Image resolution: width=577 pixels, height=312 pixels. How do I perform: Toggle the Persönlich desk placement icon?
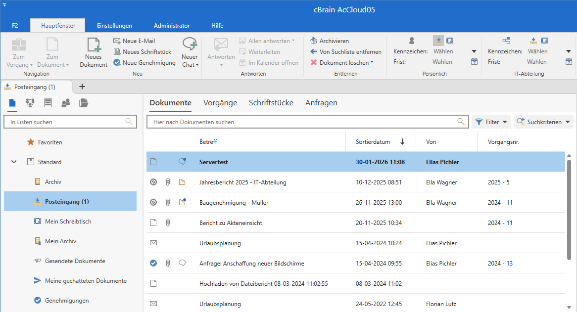pos(450,41)
